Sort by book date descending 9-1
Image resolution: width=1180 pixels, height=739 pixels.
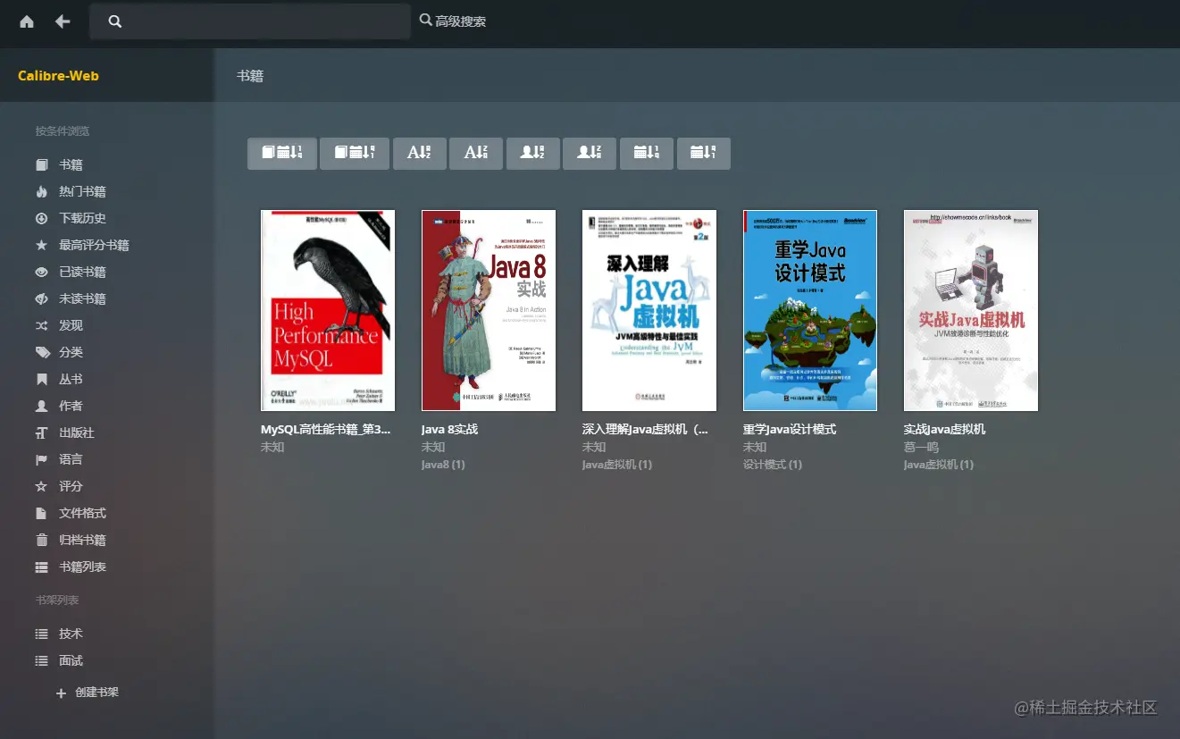pyautogui.click(x=355, y=153)
